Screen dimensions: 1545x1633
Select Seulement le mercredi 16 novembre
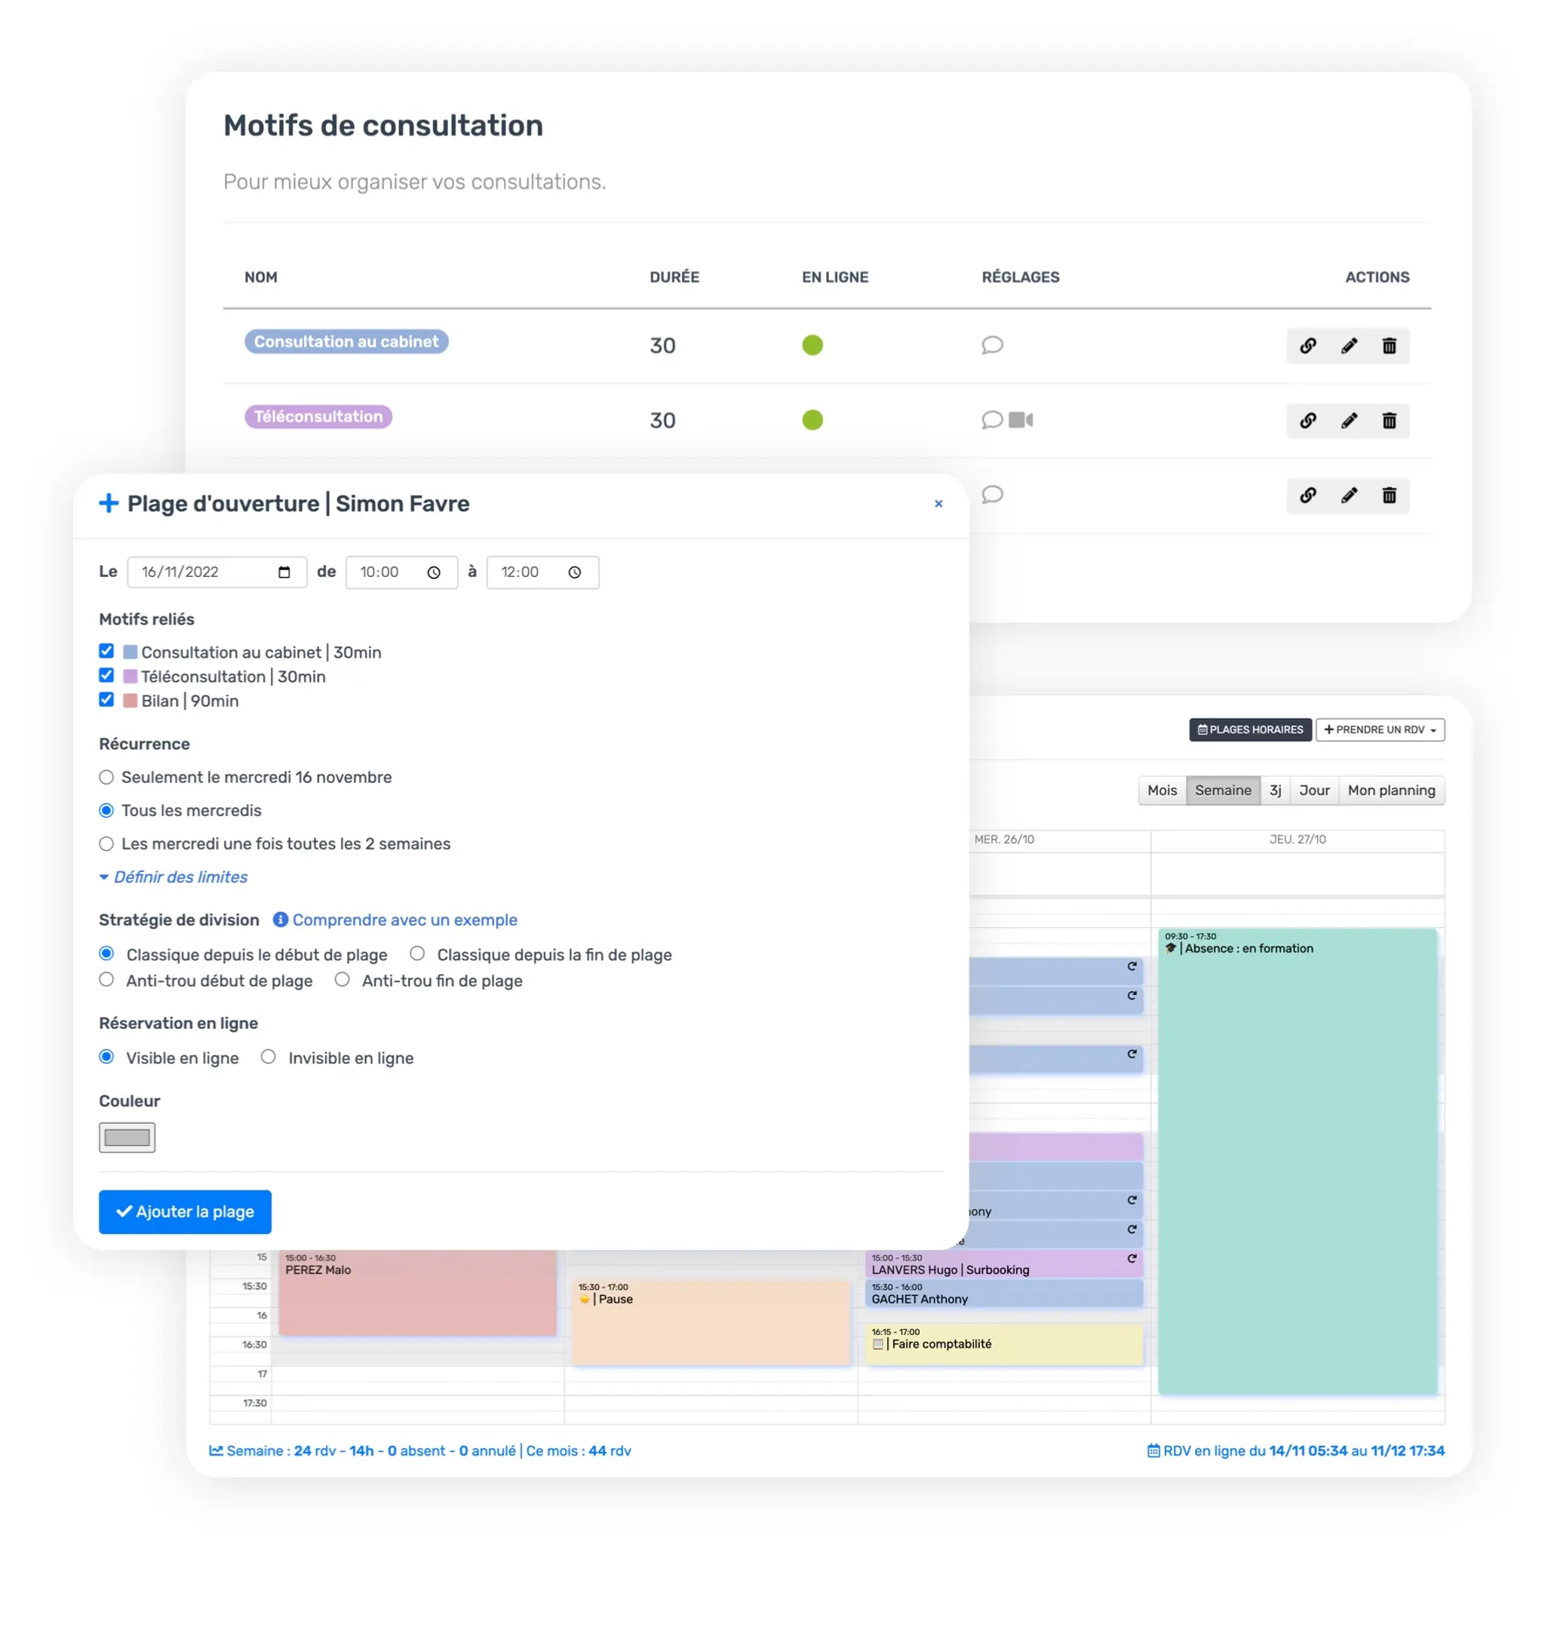coord(106,778)
